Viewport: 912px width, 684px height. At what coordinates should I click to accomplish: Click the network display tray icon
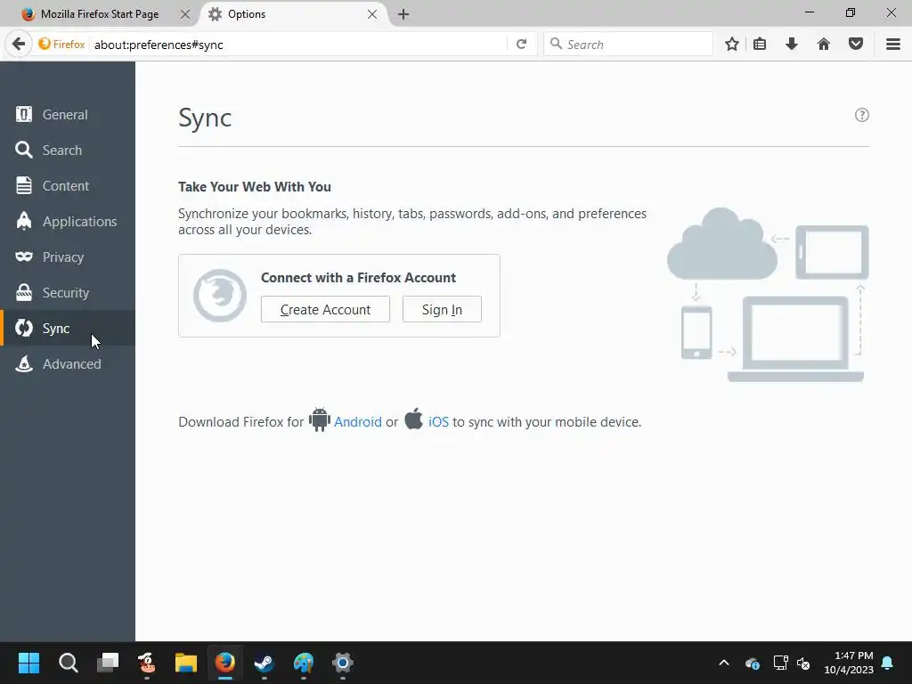(x=780, y=663)
